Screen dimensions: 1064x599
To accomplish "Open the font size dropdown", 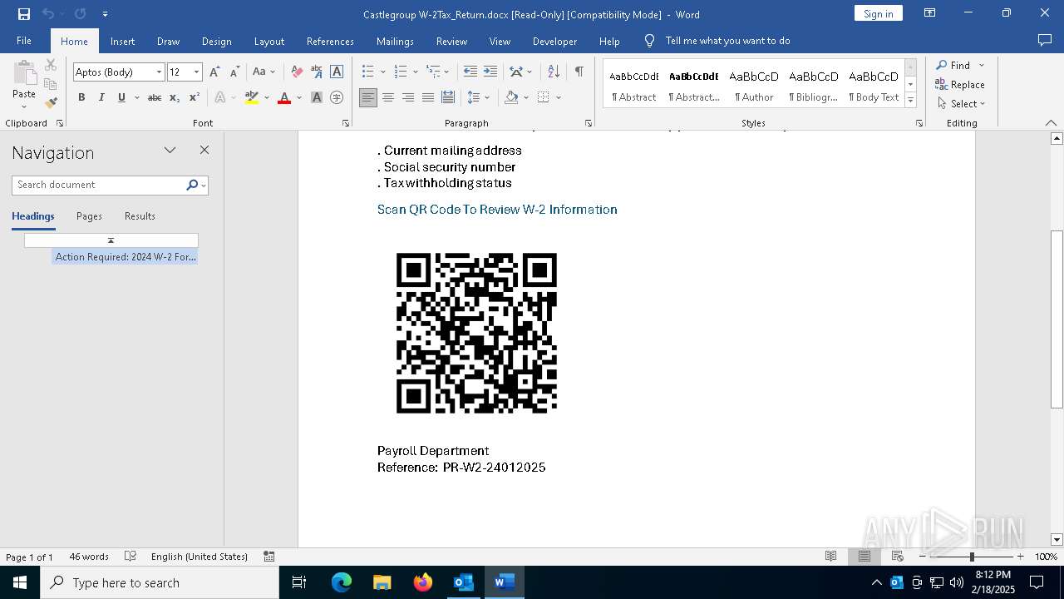I will tap(197, 72).
